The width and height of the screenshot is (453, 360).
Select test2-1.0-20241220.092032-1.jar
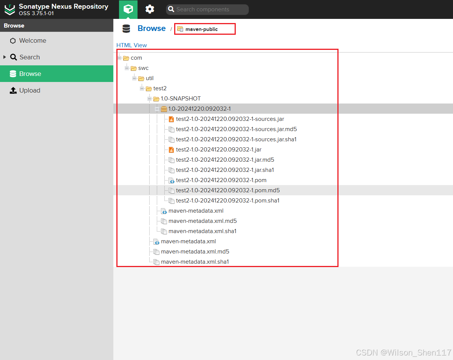pos(218,150)
